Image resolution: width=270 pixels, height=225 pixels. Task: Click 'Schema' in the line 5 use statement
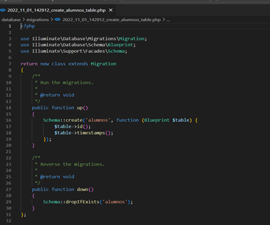pos(116,51)
